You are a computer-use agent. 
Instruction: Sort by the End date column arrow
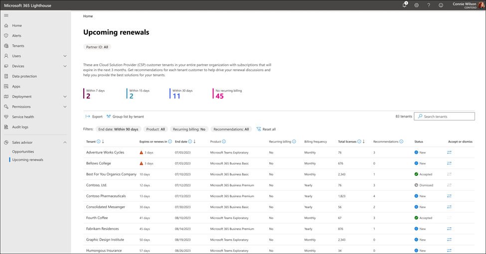coord(194,141)
